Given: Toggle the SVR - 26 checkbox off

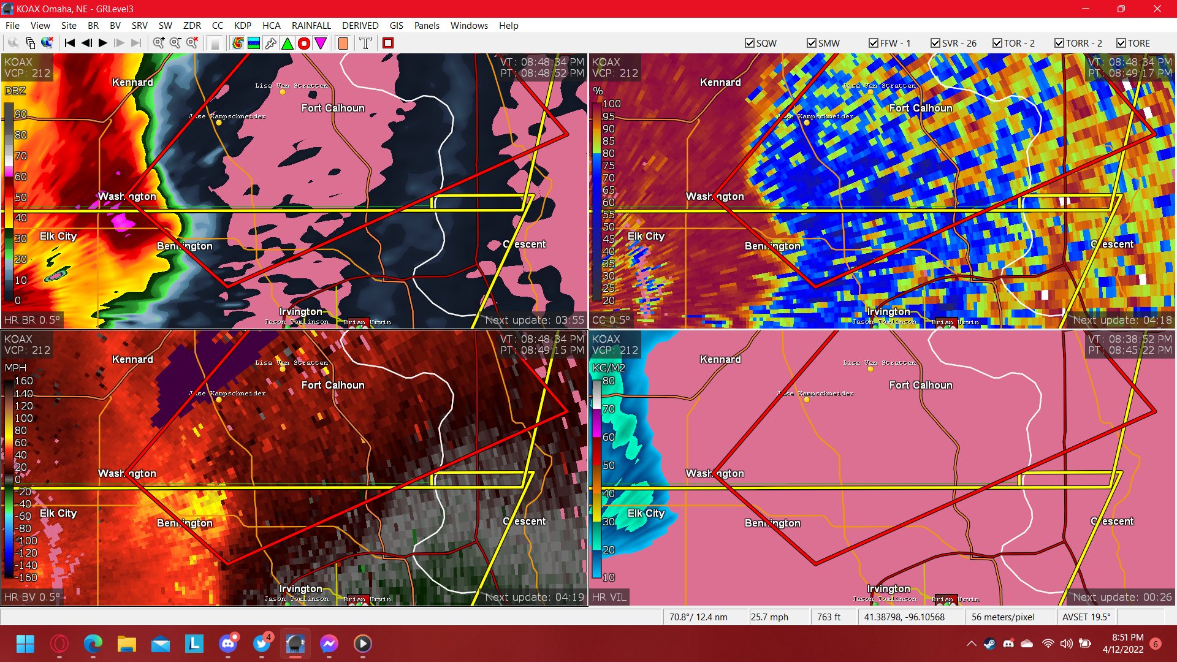Looking at the screenshot, I should [x=936, y=43].
